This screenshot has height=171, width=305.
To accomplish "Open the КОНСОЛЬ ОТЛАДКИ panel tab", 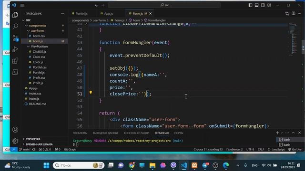I will pyautogui.click(x=137, y=133).
